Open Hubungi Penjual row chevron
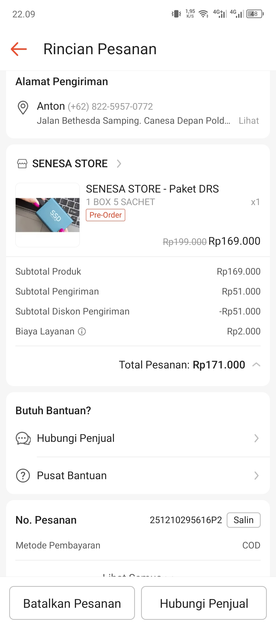Screen dimensions: 276x629 (x=257, y=438)
